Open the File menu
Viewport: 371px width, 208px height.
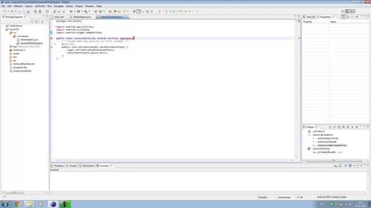coord(3,6)
